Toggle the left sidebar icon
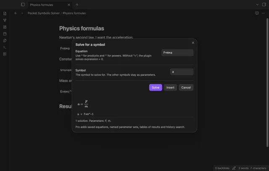The height and width of the screenshot is (171, 269). click(23, 5)
